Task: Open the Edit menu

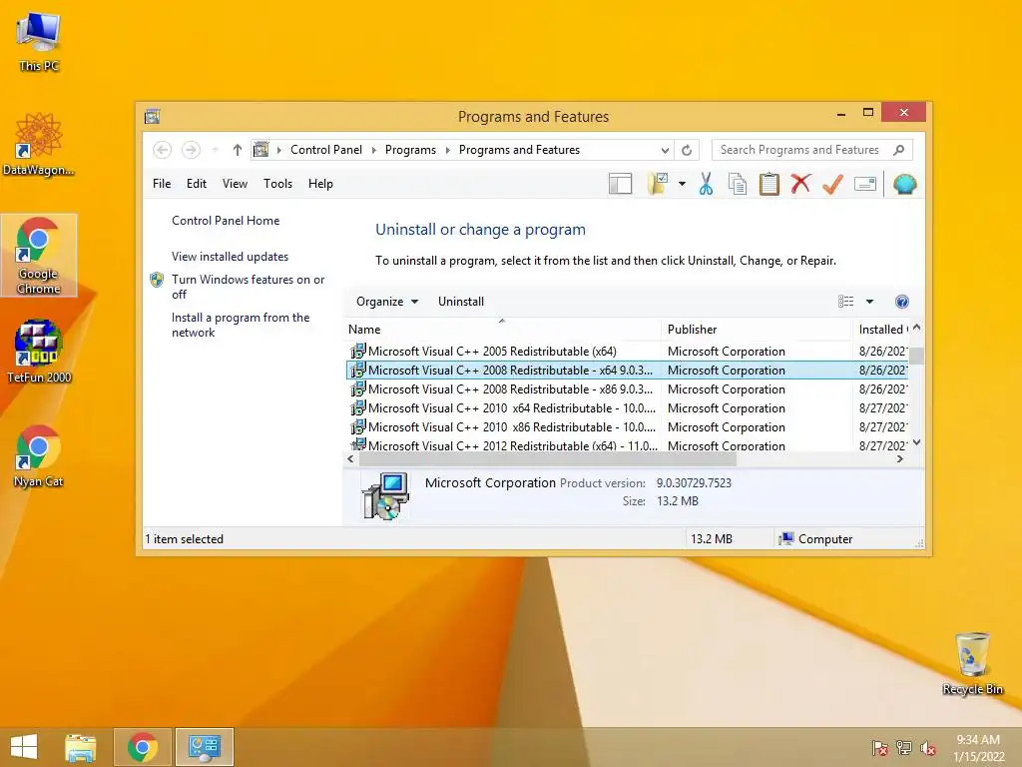Action: coord(197,184)
